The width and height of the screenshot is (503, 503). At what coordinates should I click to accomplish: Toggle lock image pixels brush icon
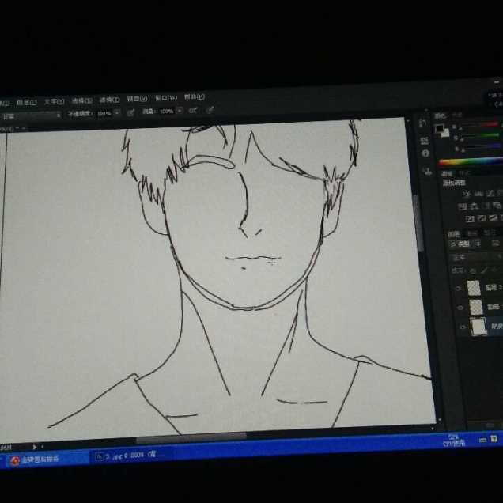coord(484,270)
